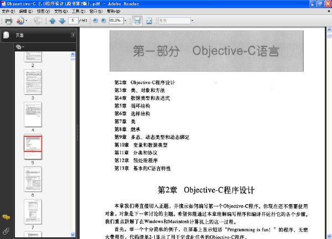
Task: Open the Comments panel speech bubble icon
Action: pyautogui.click(x=6, y=217)
